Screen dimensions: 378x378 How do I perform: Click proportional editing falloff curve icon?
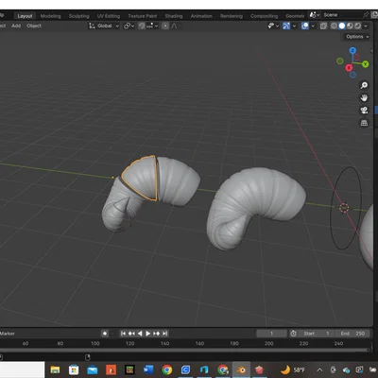pyautogui.click(x=174, y=26)
